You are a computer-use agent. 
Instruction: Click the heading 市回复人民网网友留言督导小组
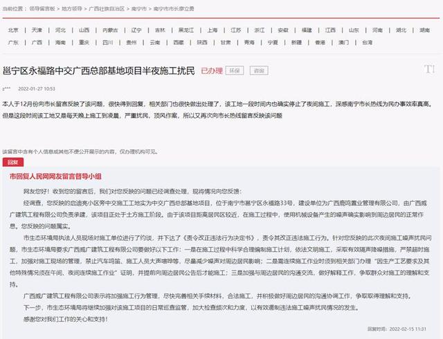click(x=55, y=176)
